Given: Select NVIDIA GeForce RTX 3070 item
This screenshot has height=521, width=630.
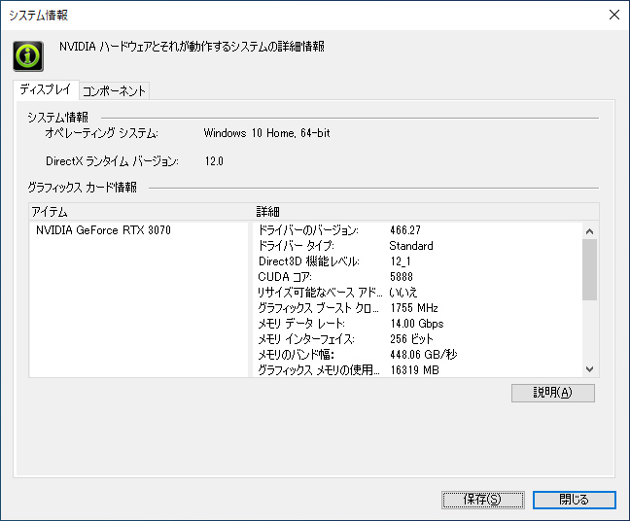Looking at the screenshot, I should (103, 230).
